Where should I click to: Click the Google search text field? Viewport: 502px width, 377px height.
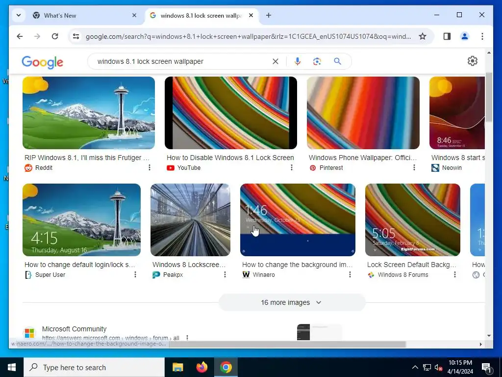(182, 61)
